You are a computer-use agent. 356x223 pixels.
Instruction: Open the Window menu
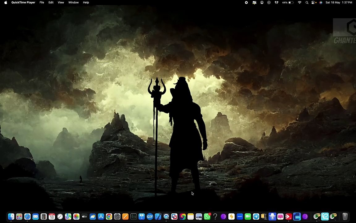(x=73, y=2)
